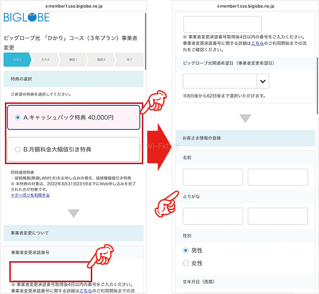The image size is (319, 294).
Task: Click right page scrollbar
Action: 318,87
